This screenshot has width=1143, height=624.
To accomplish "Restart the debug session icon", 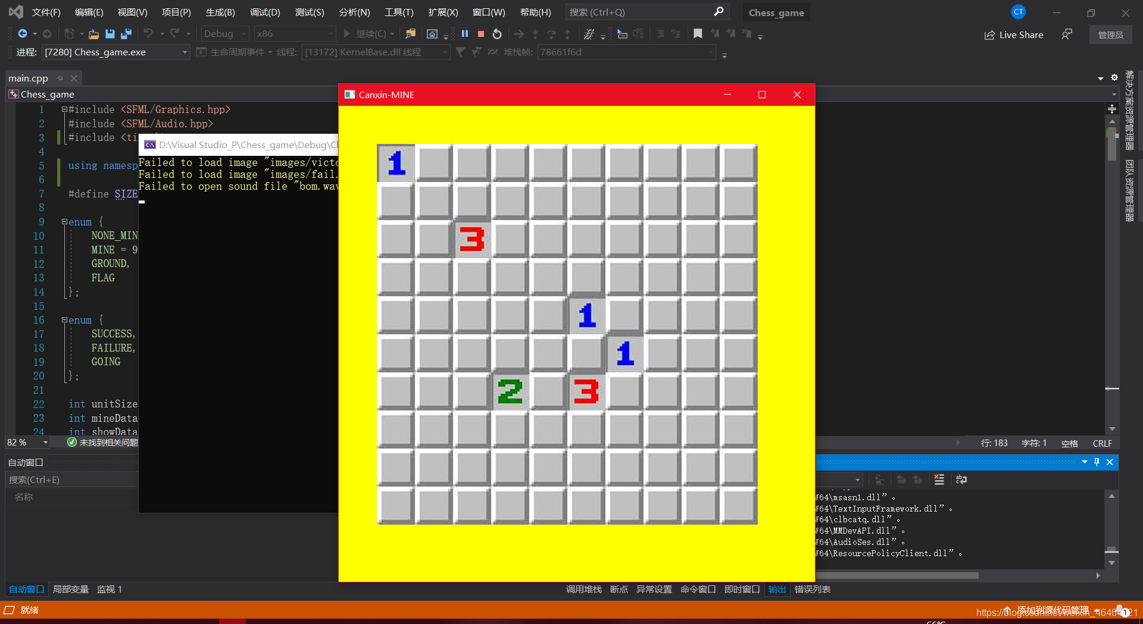I will coord(497,34).
